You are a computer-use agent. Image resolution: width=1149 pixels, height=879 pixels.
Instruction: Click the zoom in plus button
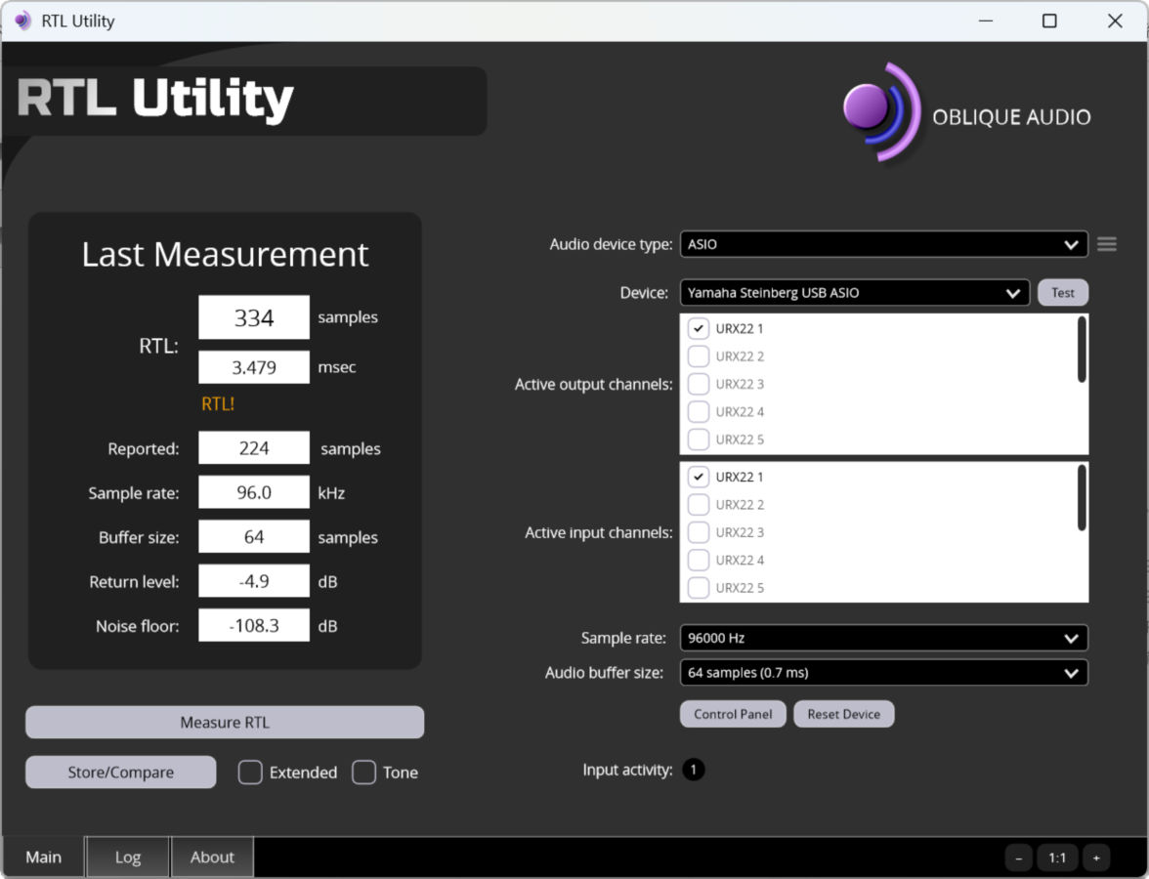(1096, 858)
